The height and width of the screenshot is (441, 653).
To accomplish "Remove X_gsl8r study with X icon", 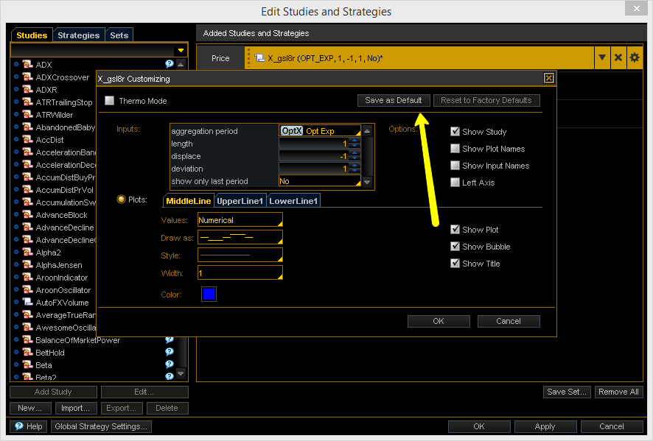I will click(618, 58).
